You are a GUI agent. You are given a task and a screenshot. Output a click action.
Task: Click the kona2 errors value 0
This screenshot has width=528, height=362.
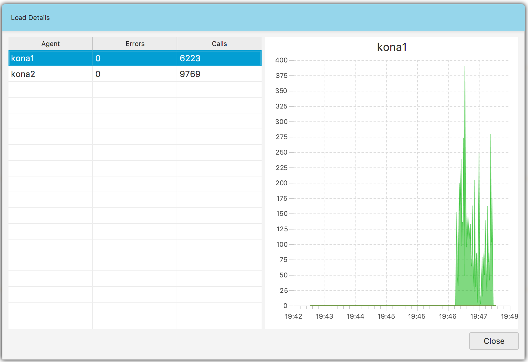[x=135, y=74]
